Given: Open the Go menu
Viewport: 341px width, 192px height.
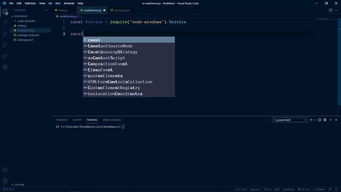Looking at the screenshot, I should 50,3.
